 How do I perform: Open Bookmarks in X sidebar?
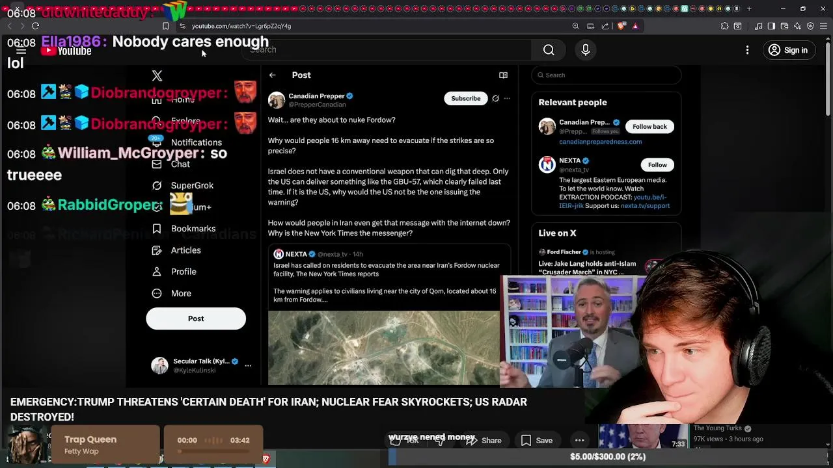coord(184,229)
